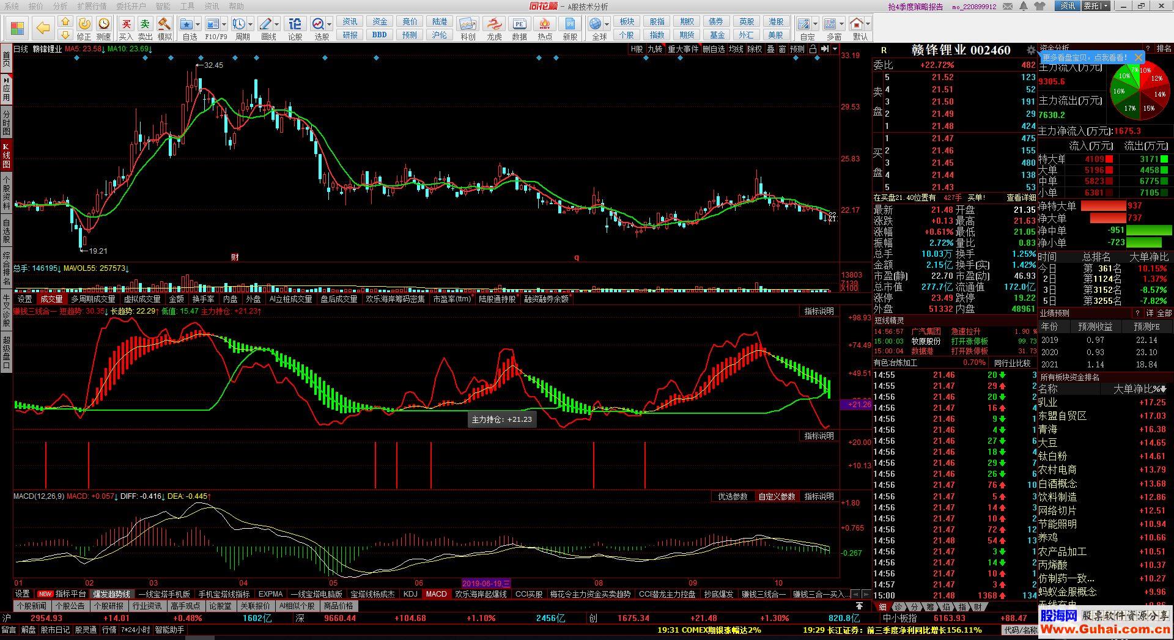Viewport: 1174px width, 640px height.
Task: Open the notification bell icon
Action: (x=1024, y=6)
